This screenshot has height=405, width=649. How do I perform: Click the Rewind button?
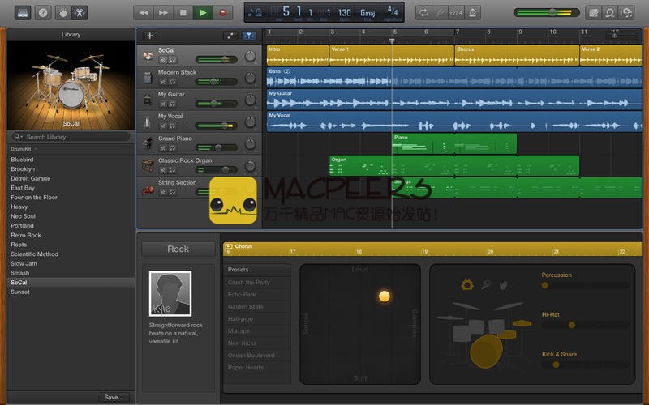pos(144,12)
